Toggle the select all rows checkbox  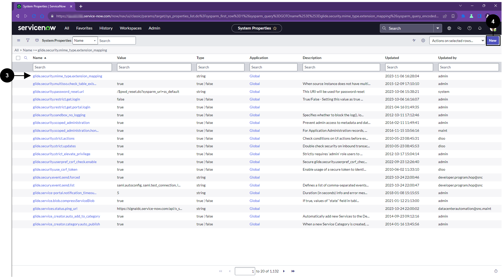(18, 58)
